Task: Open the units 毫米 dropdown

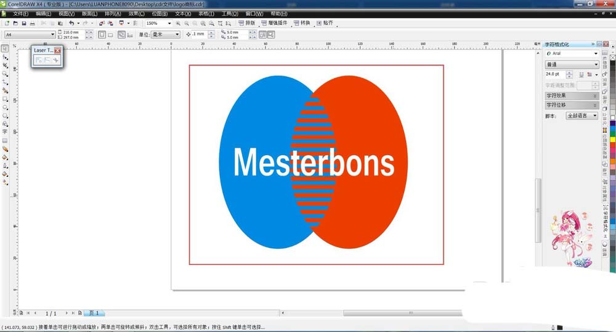Action: 177,34
